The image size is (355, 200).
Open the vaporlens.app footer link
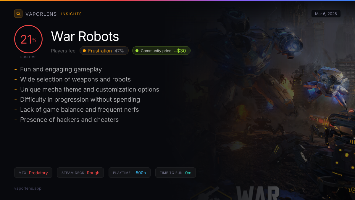click(x=28, y=188)
